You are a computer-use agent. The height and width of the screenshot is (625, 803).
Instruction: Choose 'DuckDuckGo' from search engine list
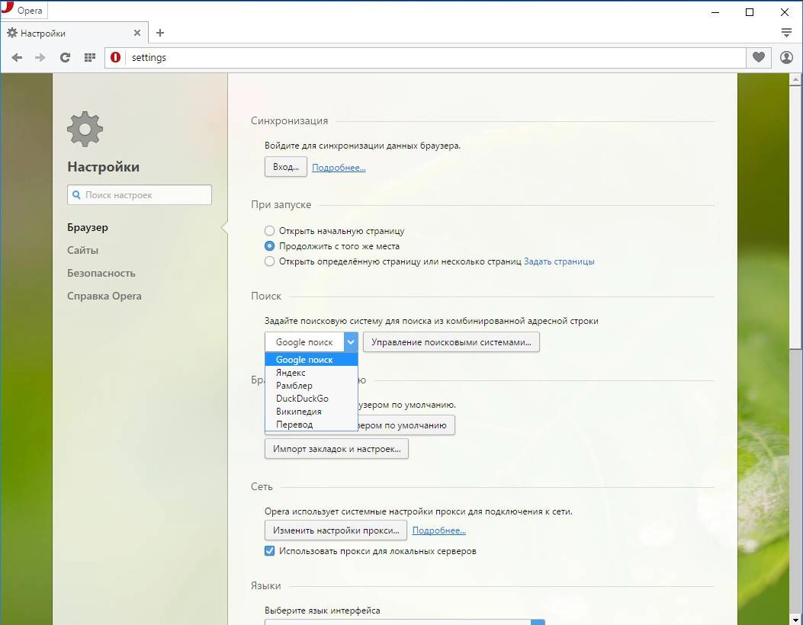pos(311,398)
